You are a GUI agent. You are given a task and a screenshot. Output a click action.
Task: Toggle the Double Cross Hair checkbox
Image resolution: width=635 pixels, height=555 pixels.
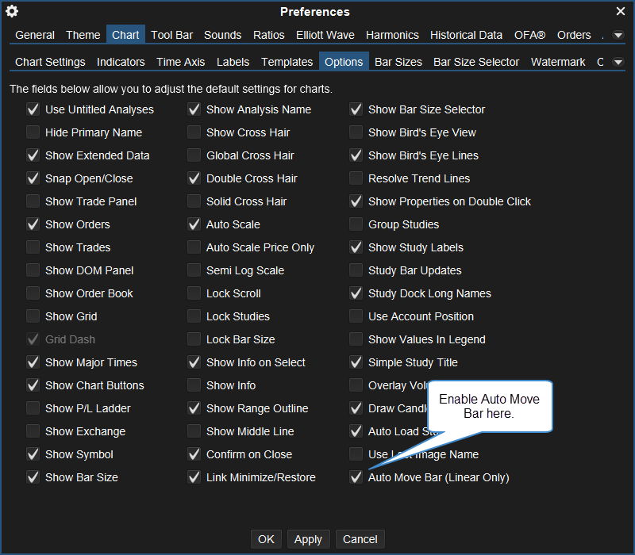click(194, 178)
